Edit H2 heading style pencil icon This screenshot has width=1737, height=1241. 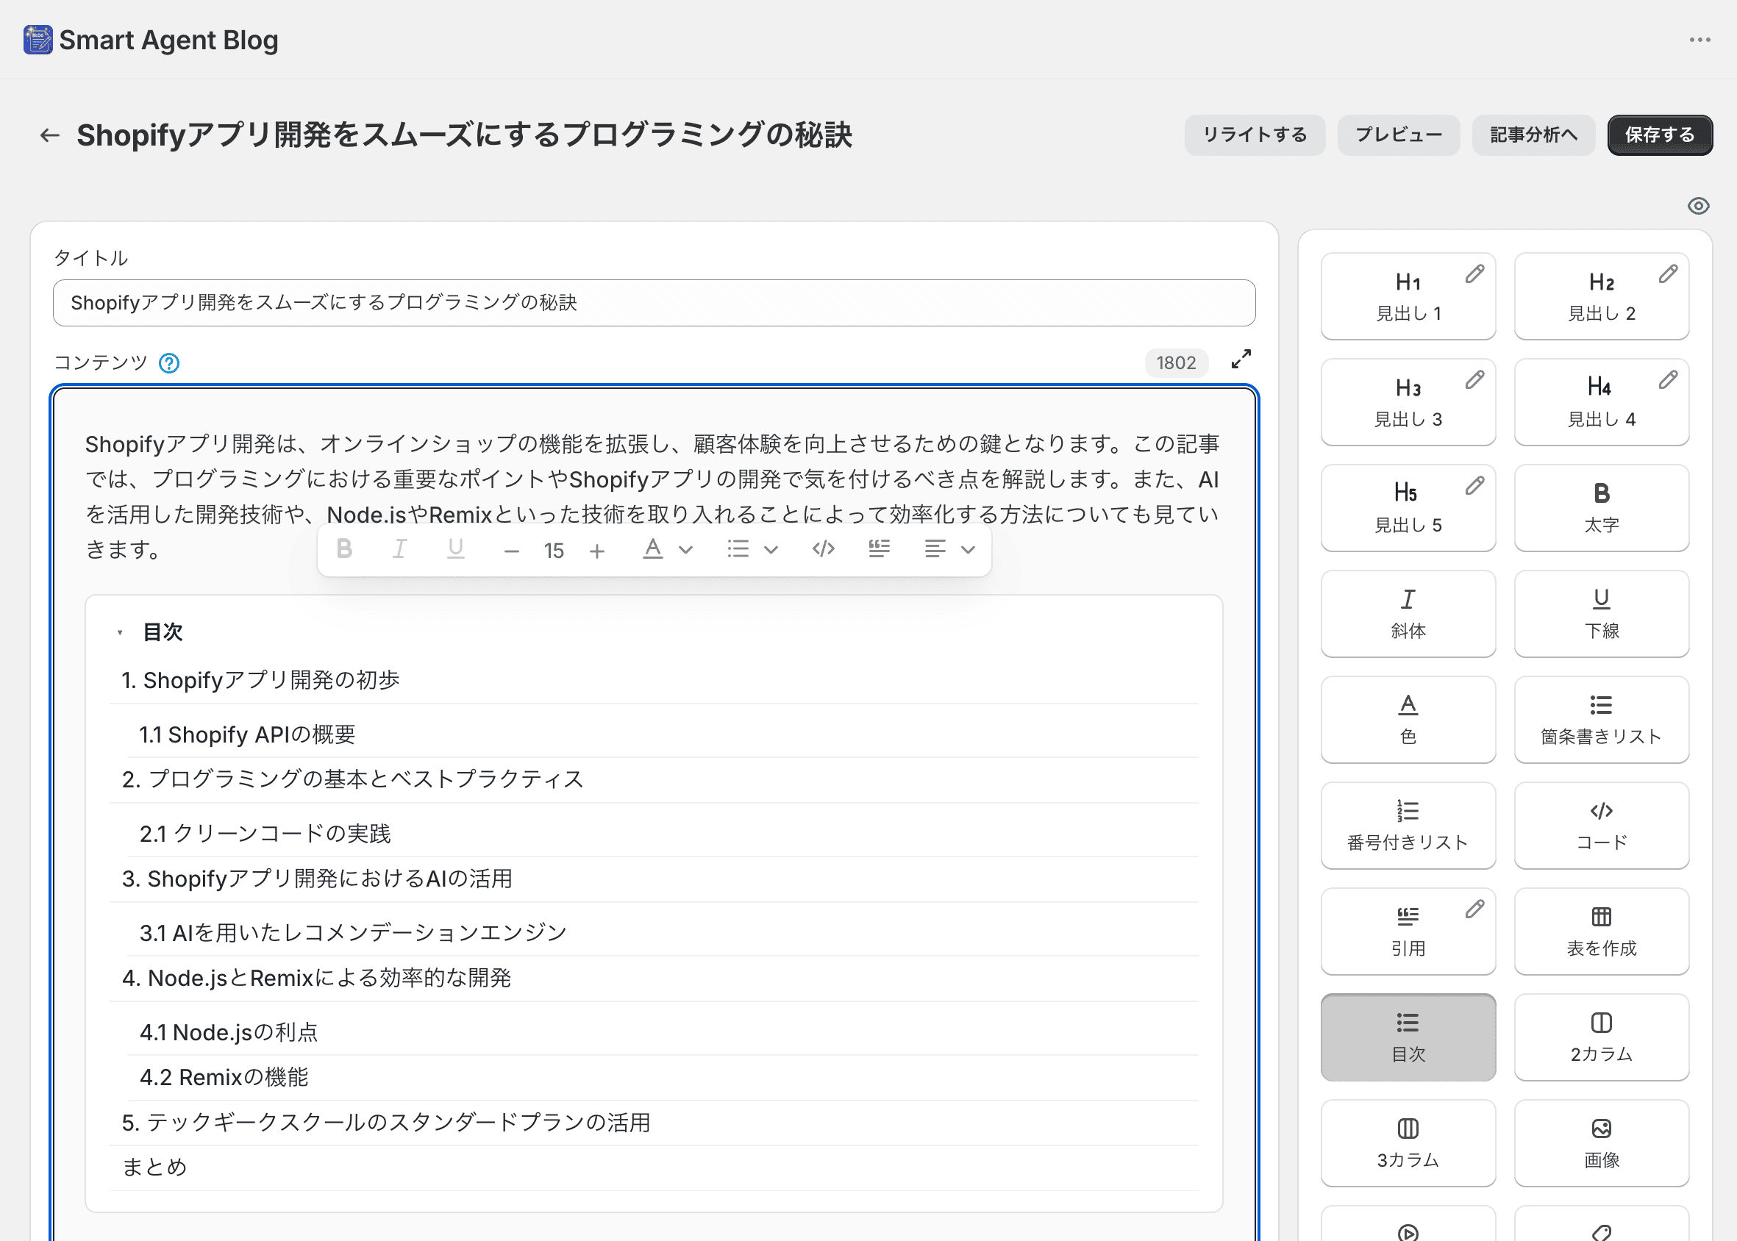[x=1668, y=274]
